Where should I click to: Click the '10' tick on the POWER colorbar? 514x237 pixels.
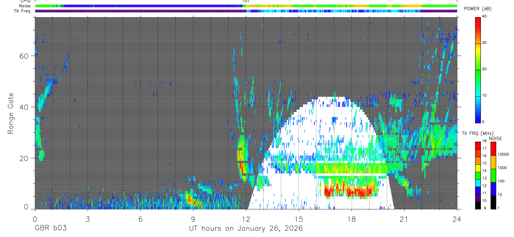pos(485,95)
